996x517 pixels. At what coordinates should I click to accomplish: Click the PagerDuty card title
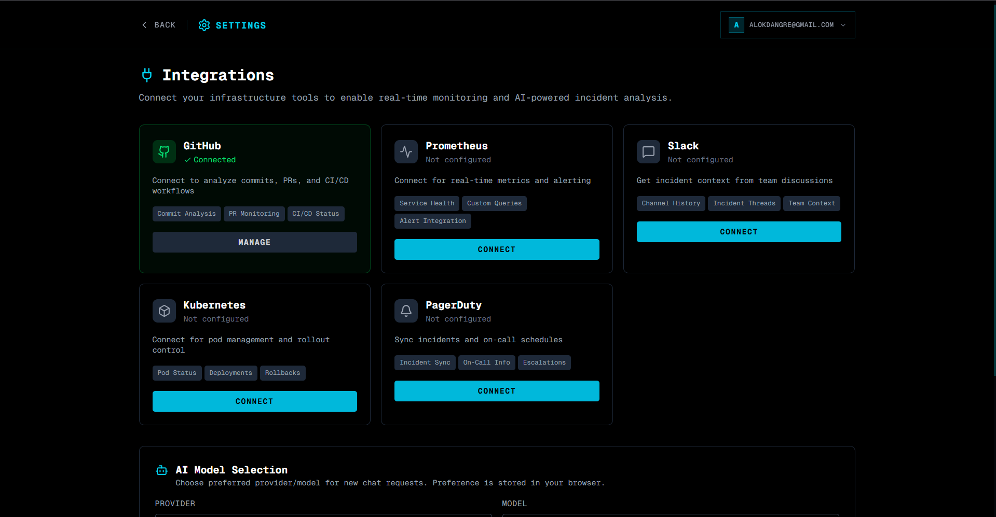[454, 305]
